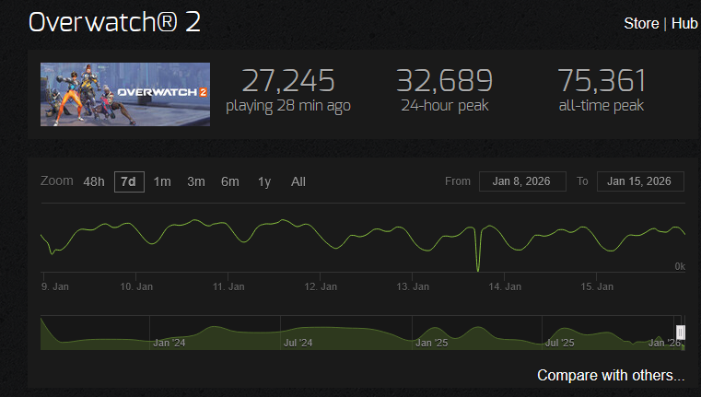Click the Zoom label
The height and width of the screenshot is (397, 701).
click(57, 181)
